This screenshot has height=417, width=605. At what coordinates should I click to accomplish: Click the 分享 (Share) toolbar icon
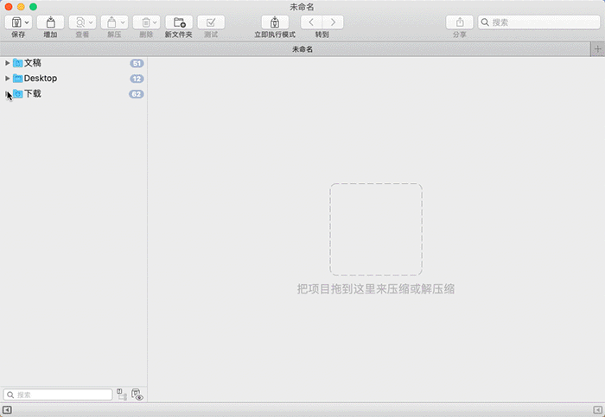click(x=460, y=22)
